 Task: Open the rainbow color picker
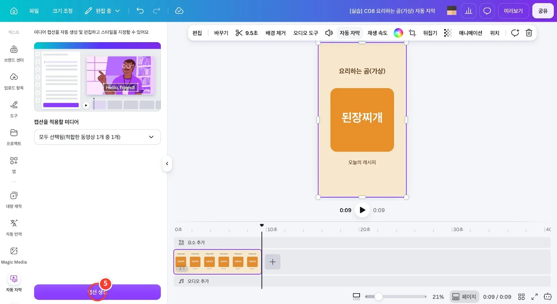click(398, 33)
